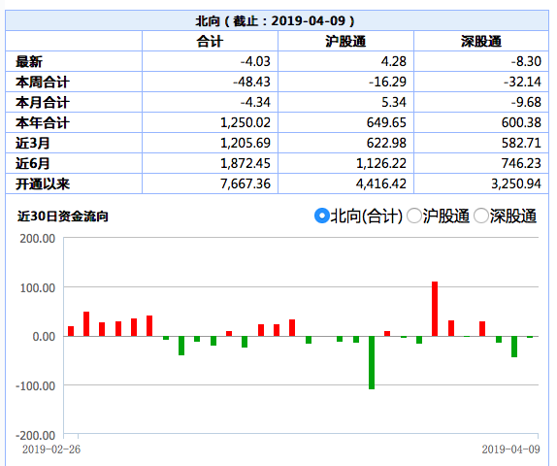The height and width of the screenshot is (466, 557).
Task: Click the value -4.34 in 本月合计 row
Action: pyautogui.click(x=255, y=102)
